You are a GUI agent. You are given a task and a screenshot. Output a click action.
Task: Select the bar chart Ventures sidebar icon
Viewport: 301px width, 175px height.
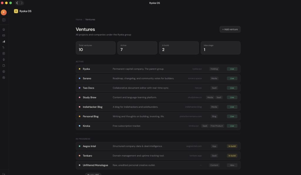[x=4, y=42]
